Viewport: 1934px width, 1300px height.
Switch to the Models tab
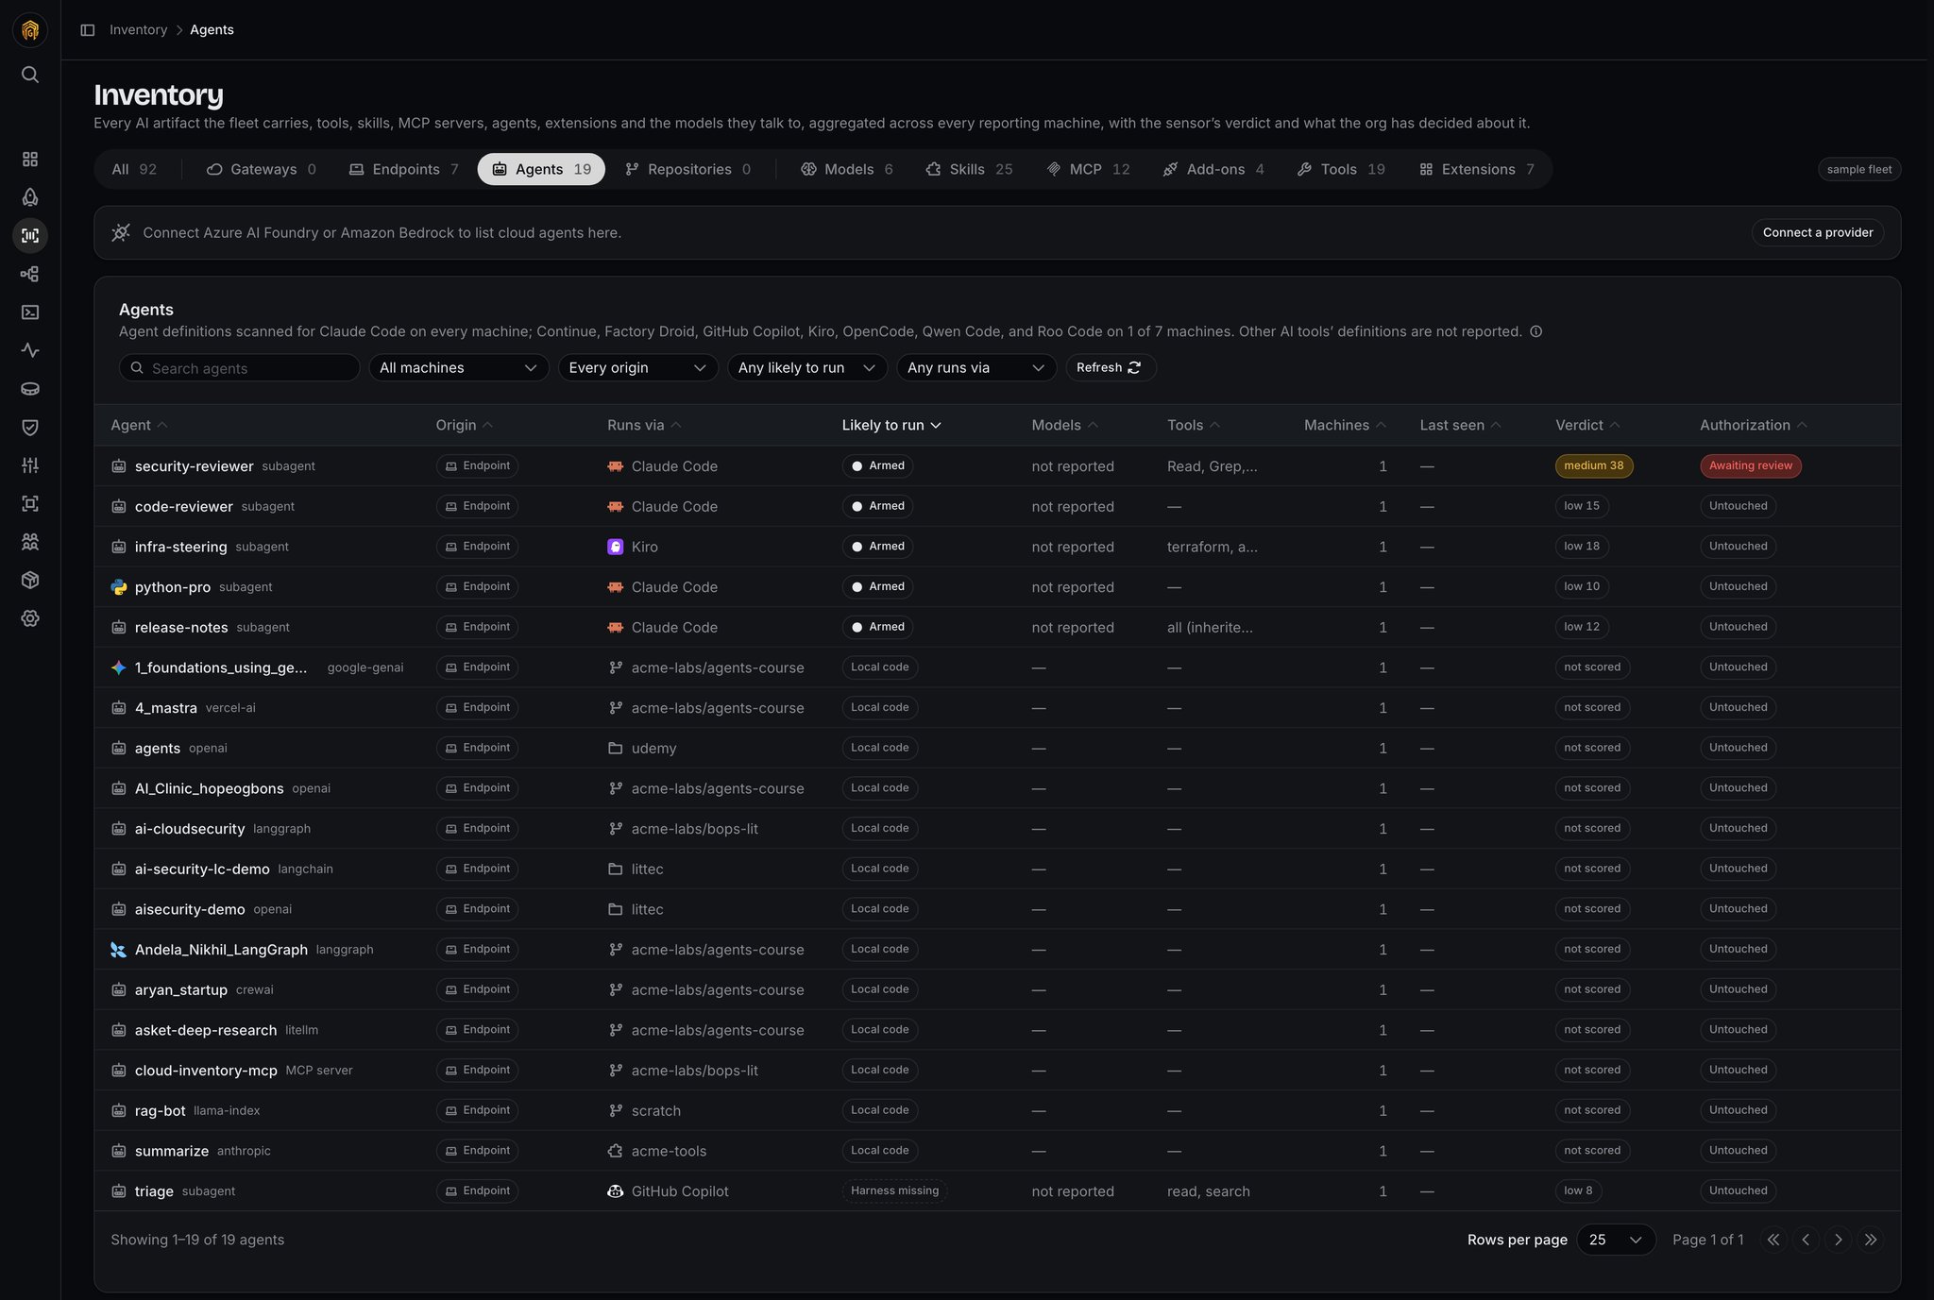[846, 170]
